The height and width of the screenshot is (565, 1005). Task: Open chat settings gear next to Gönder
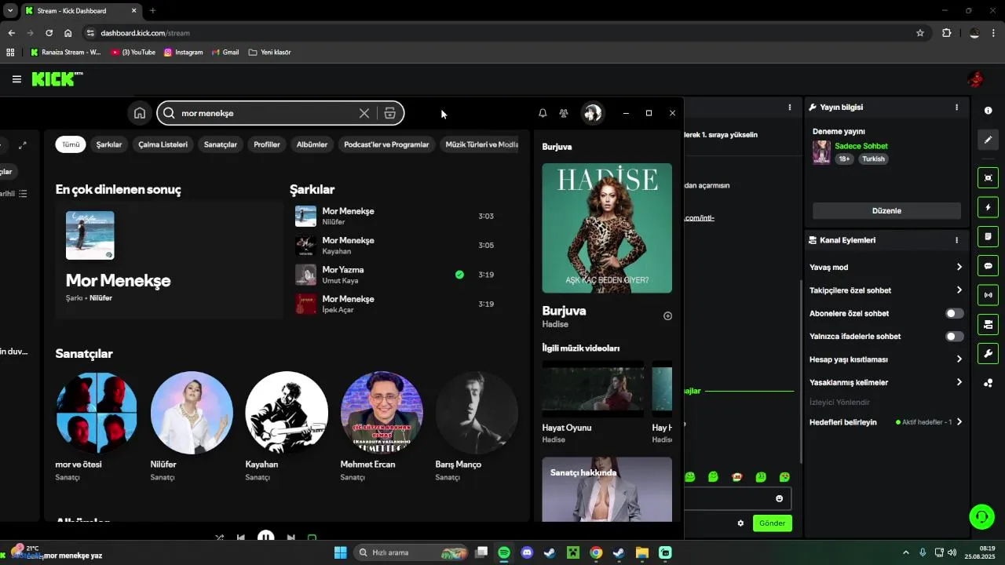[x=740, y=523]
